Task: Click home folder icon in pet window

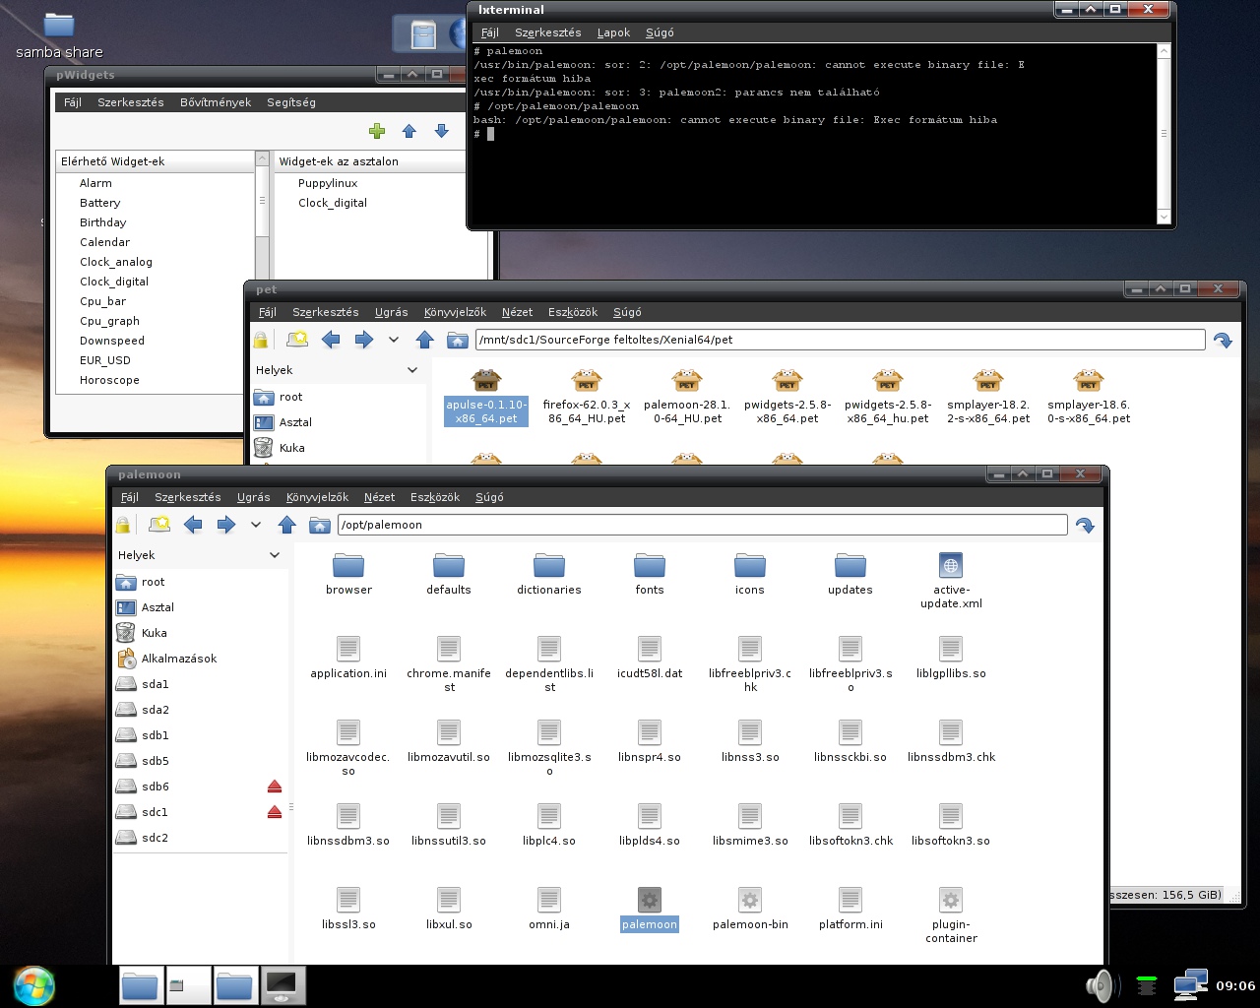Action: click(458, 340)
